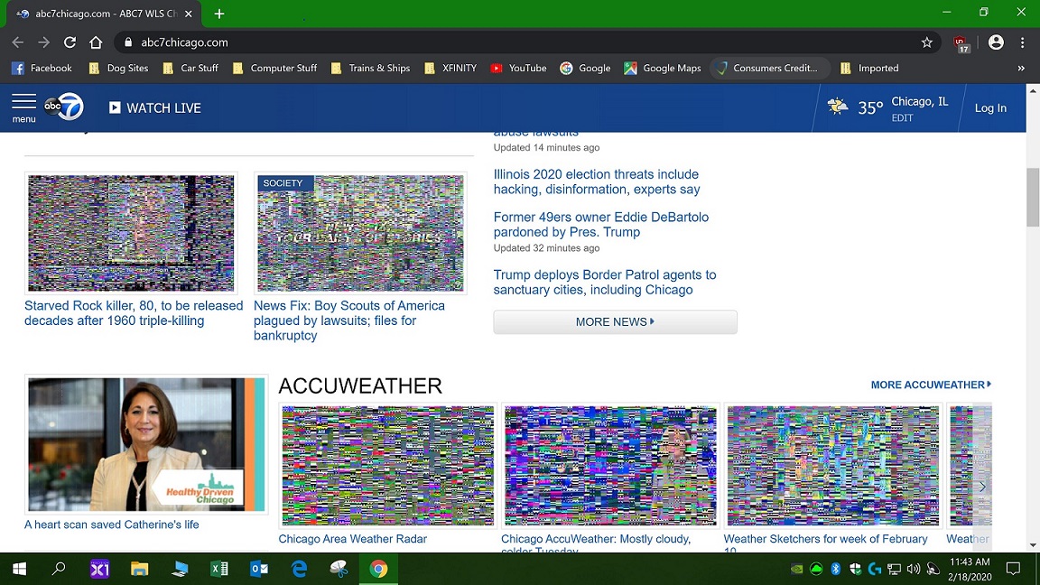Click the Chrome taskbar icon
This screenshot has width=1040, height=585.
click(379, 569)
